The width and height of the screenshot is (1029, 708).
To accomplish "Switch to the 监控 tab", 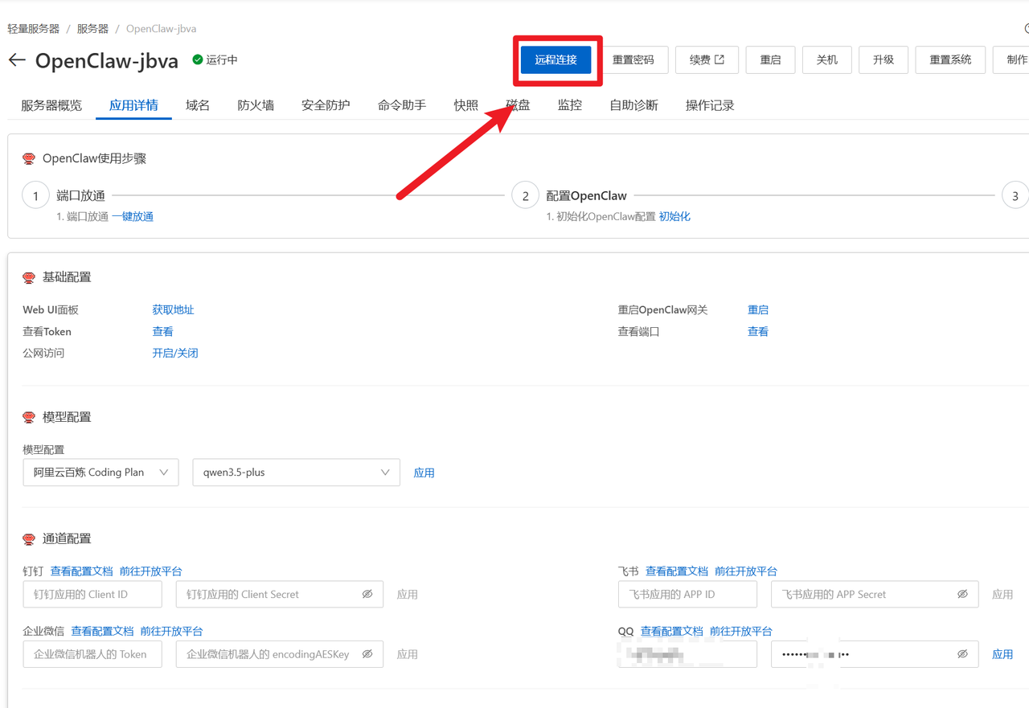I will [x=570, y=105].
